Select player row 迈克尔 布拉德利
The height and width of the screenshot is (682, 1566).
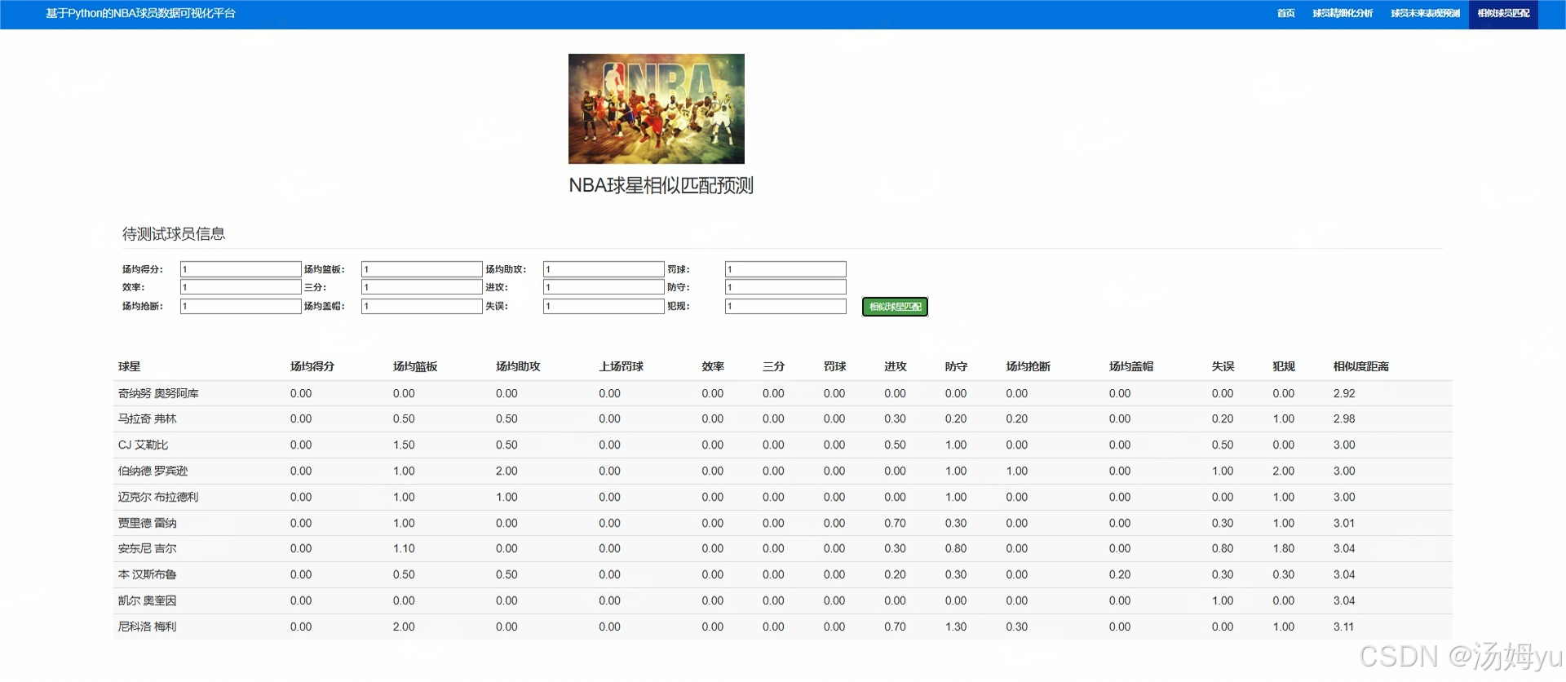(783, 498)
